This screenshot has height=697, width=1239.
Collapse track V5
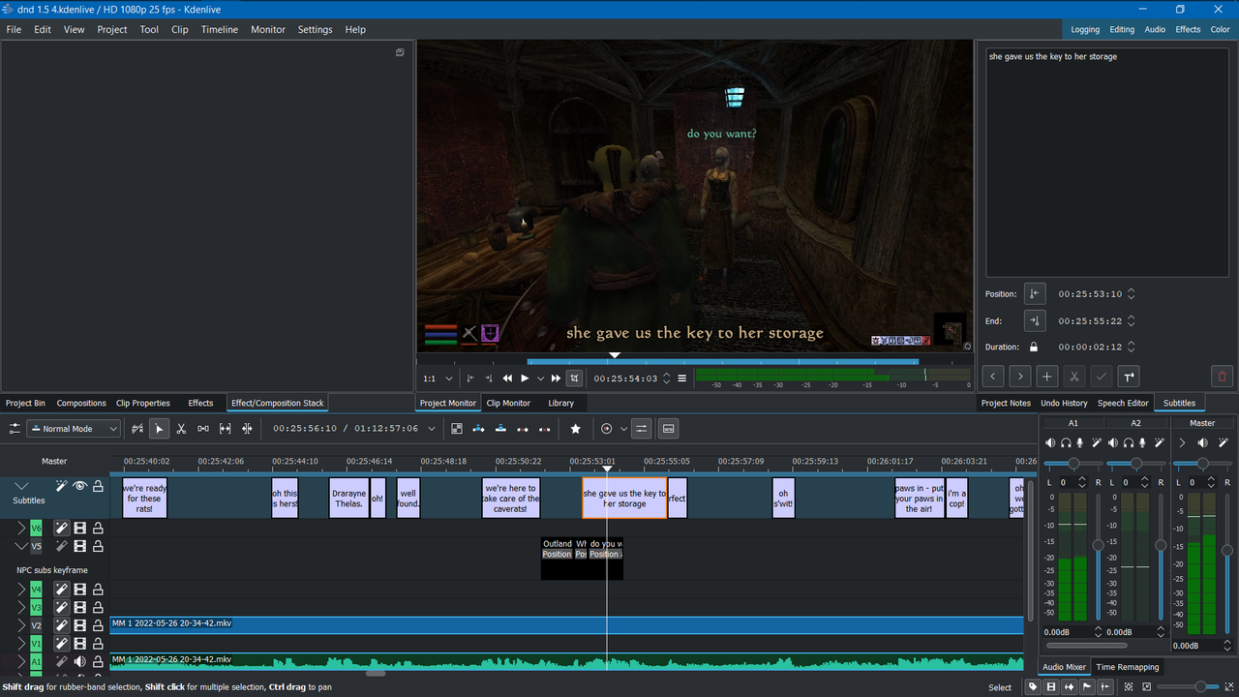[x=22, y=547]
